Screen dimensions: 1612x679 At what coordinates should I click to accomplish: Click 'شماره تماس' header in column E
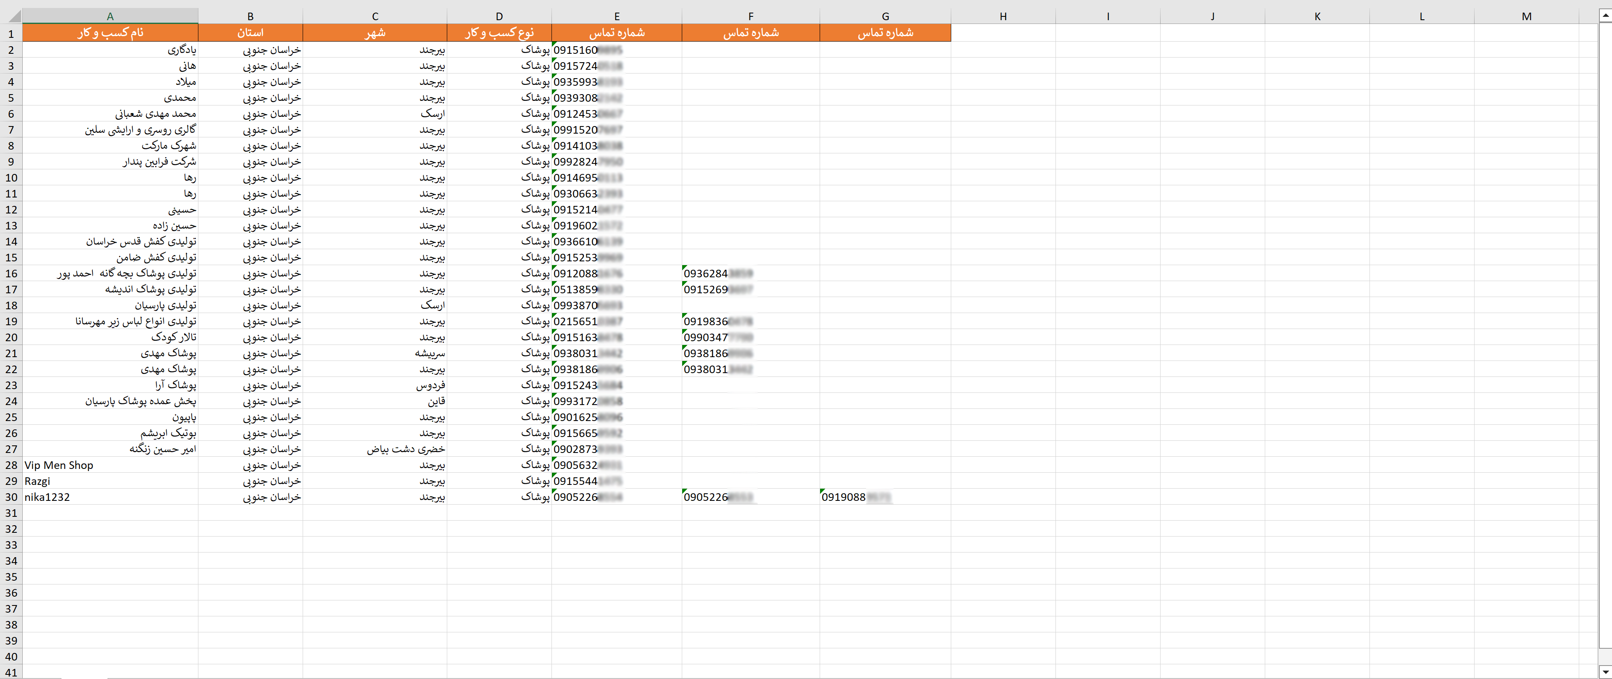[617, 32]
